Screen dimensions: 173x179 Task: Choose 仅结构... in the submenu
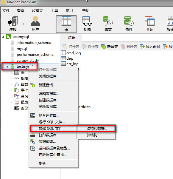[x=96, y=135]
